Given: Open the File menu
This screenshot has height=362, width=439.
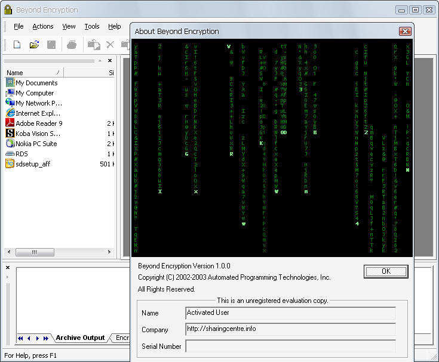Looking at the screenshot, I should (19, 26).
